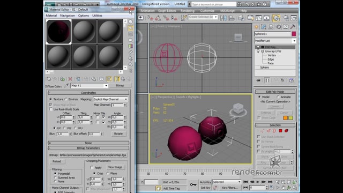Screen dimensions: 343x193
Task: Toggle the U Mirror checkbox
Action: tap(98, 117)
